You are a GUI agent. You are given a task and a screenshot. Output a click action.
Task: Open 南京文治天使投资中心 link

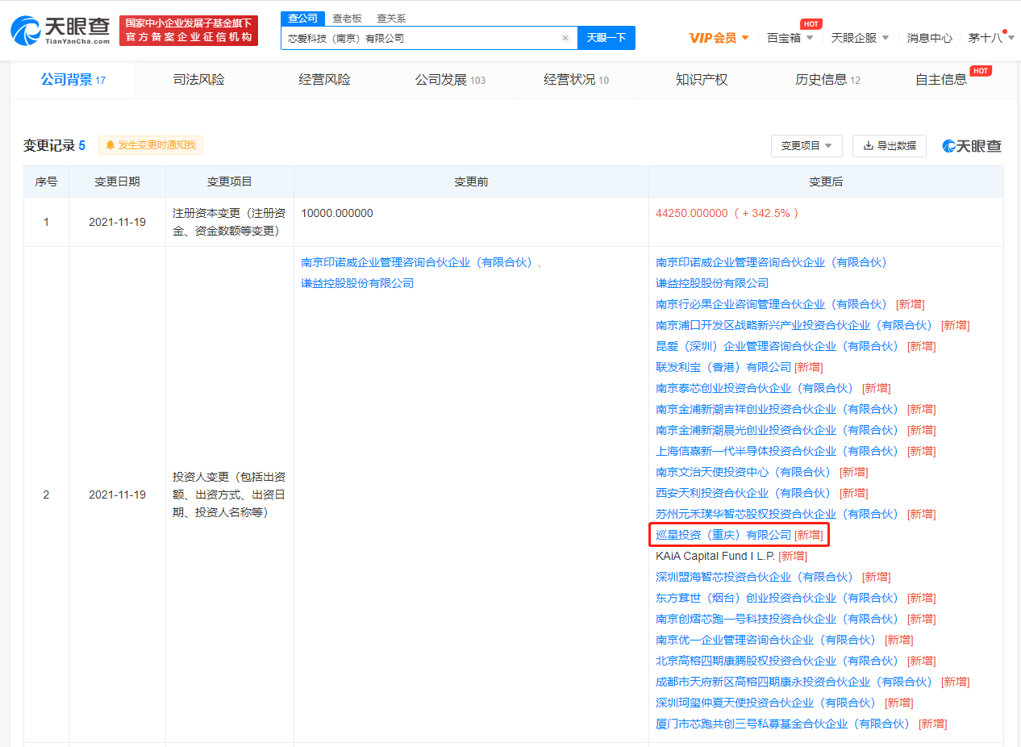click(x=744, y=472)
